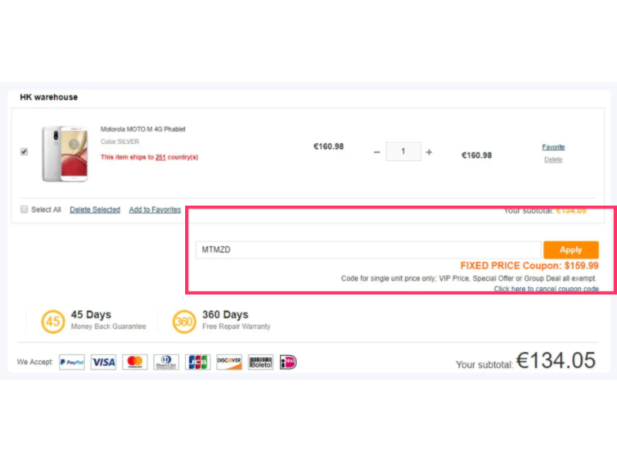
Task: Click the 360 Days warranty badge
Action: [x=184, y=321]
